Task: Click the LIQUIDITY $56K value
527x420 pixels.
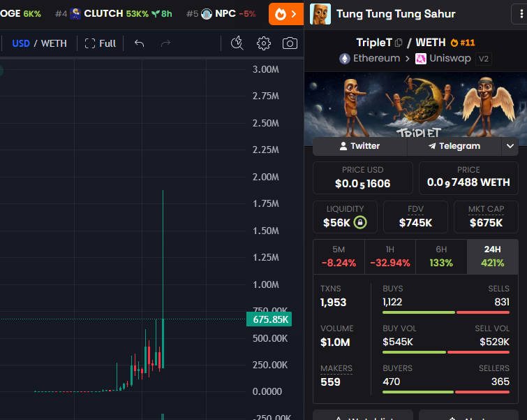Action: point(336,222)
